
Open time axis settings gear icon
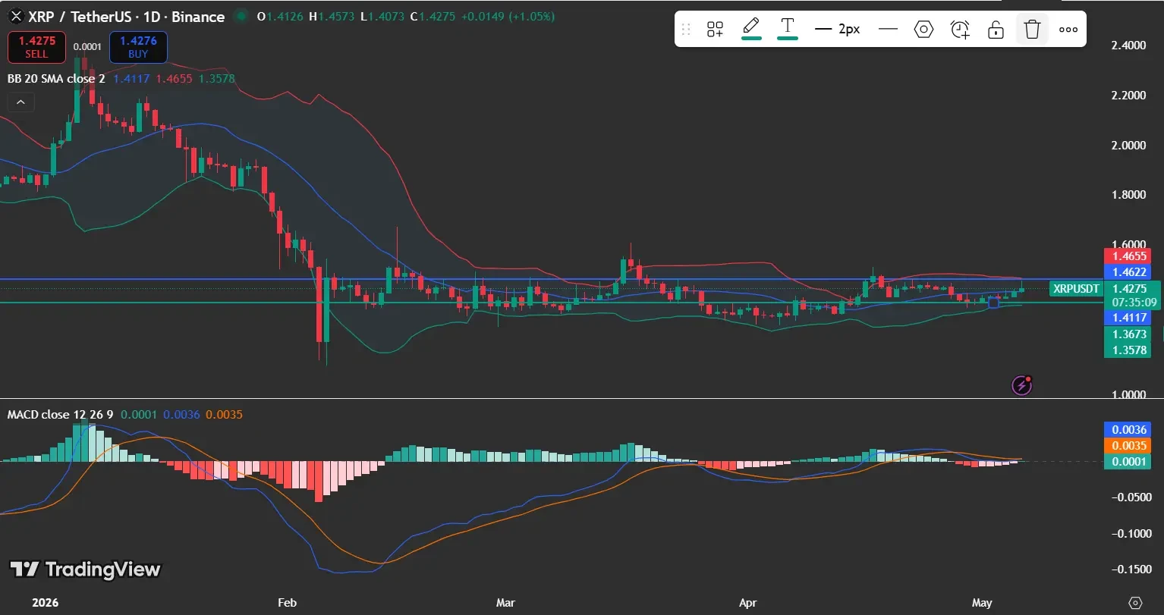tap(1135, 603)
